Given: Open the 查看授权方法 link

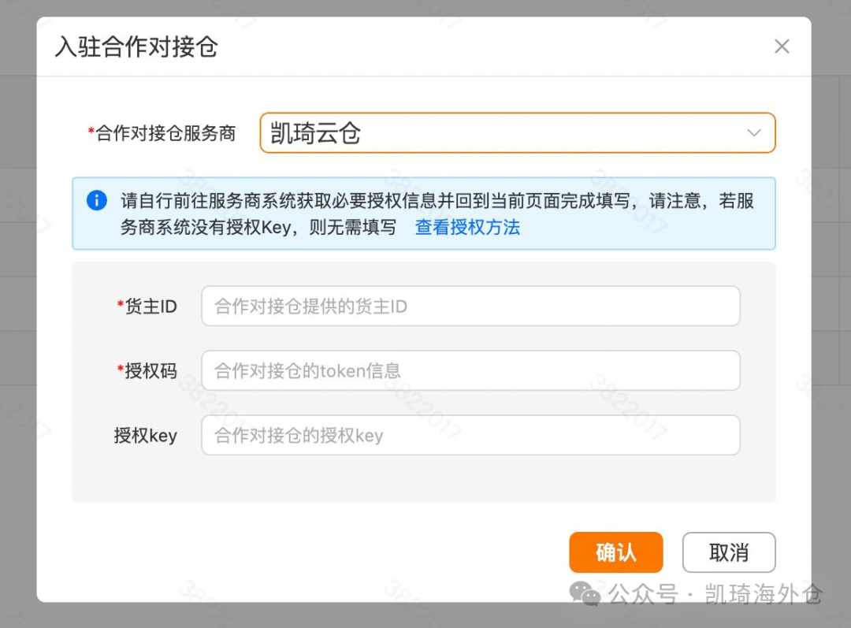Looking at the screenshot, I should 467,227.
